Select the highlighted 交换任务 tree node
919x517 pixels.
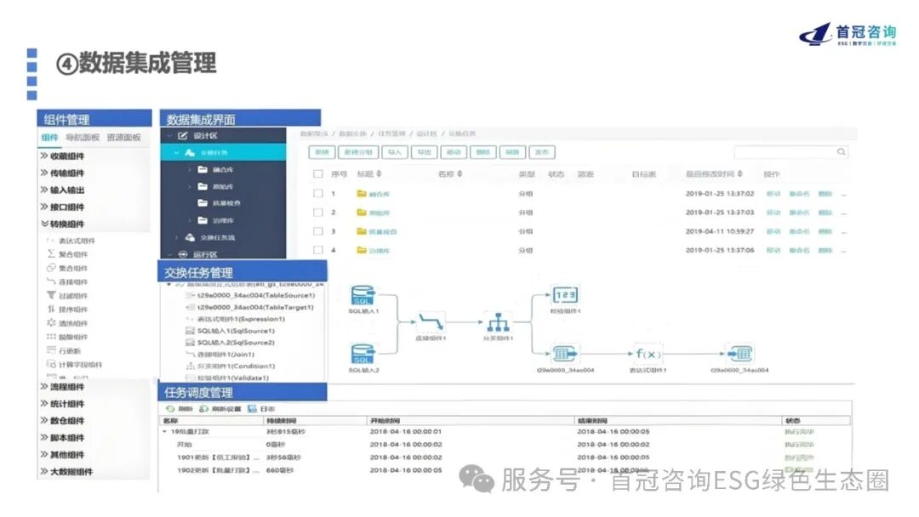tap(223, 153)
